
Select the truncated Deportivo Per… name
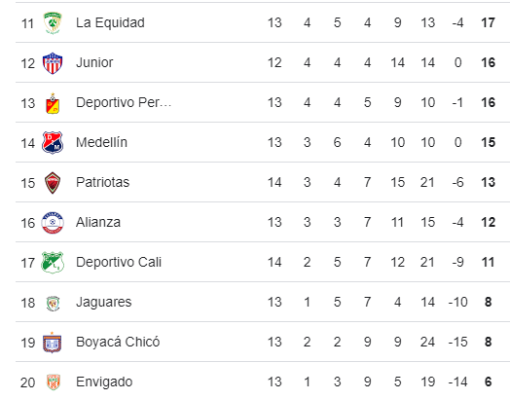tap(124, 103)
